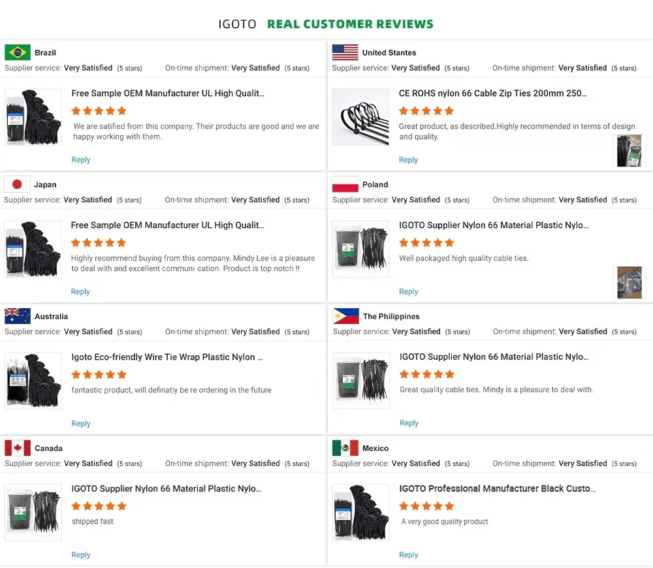This screenshot has height=568, width=653.
Task: Reply to the Philippines customer review
Action: coord(409,423)
